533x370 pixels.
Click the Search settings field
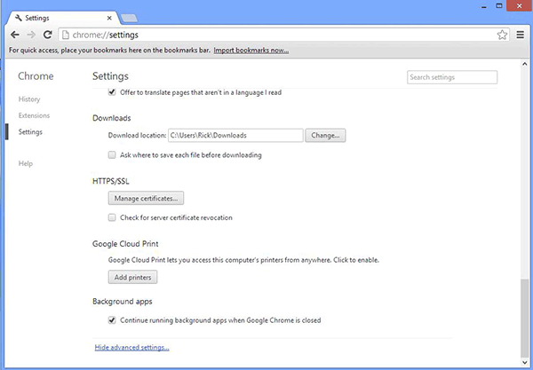pos(452,77)
